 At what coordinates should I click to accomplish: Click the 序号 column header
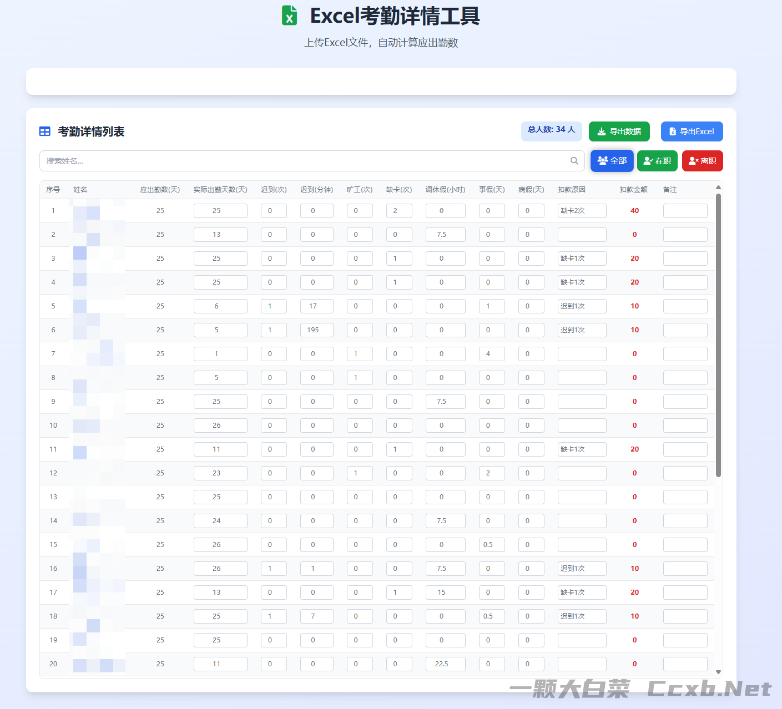click(53, 190)
